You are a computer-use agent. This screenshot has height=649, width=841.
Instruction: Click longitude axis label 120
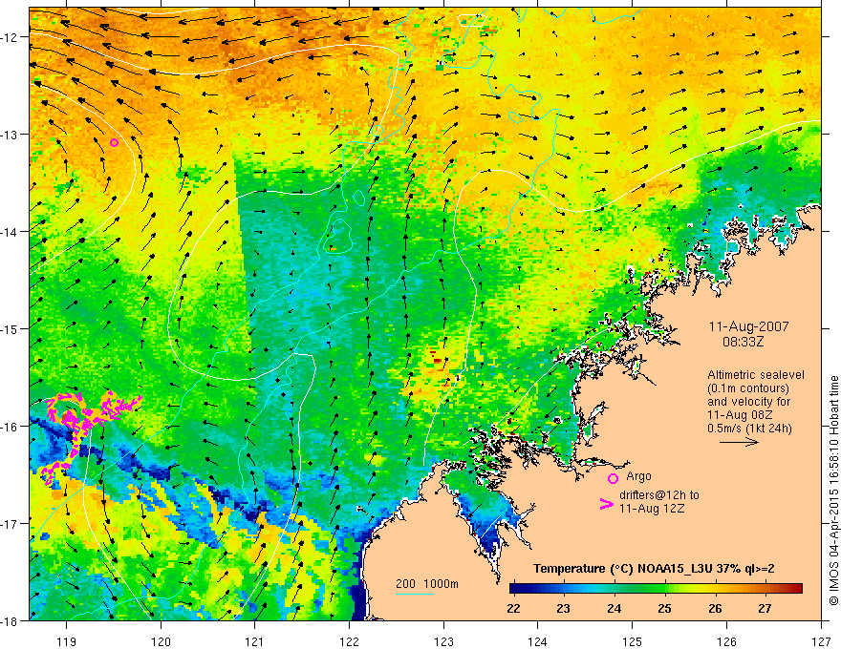[161, 641]
